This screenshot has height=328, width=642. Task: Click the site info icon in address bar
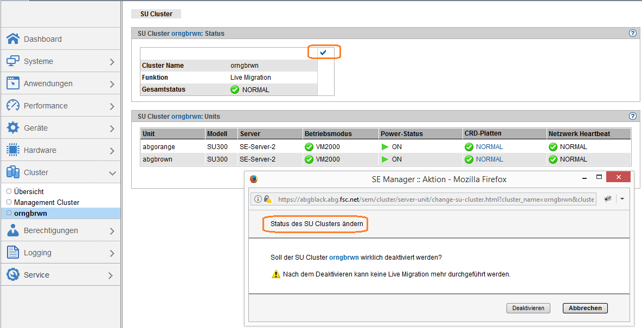(258, 199)
